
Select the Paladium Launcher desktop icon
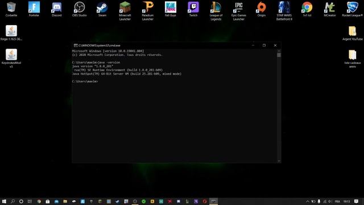(148, 11)
